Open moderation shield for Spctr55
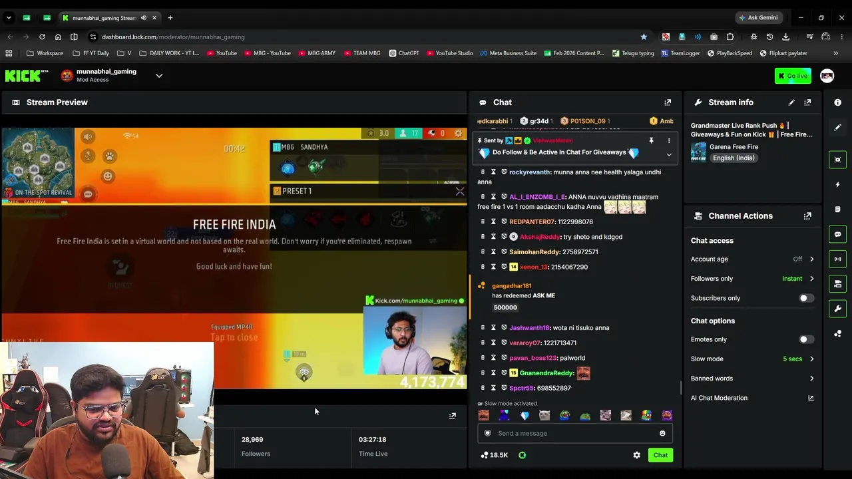Screen dimensions: 852x479 pos(504,388)
